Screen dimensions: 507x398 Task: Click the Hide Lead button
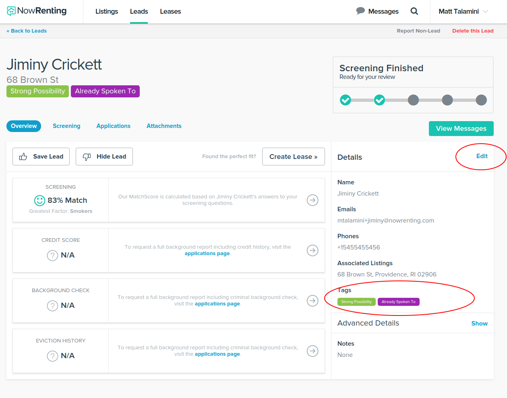104,157
